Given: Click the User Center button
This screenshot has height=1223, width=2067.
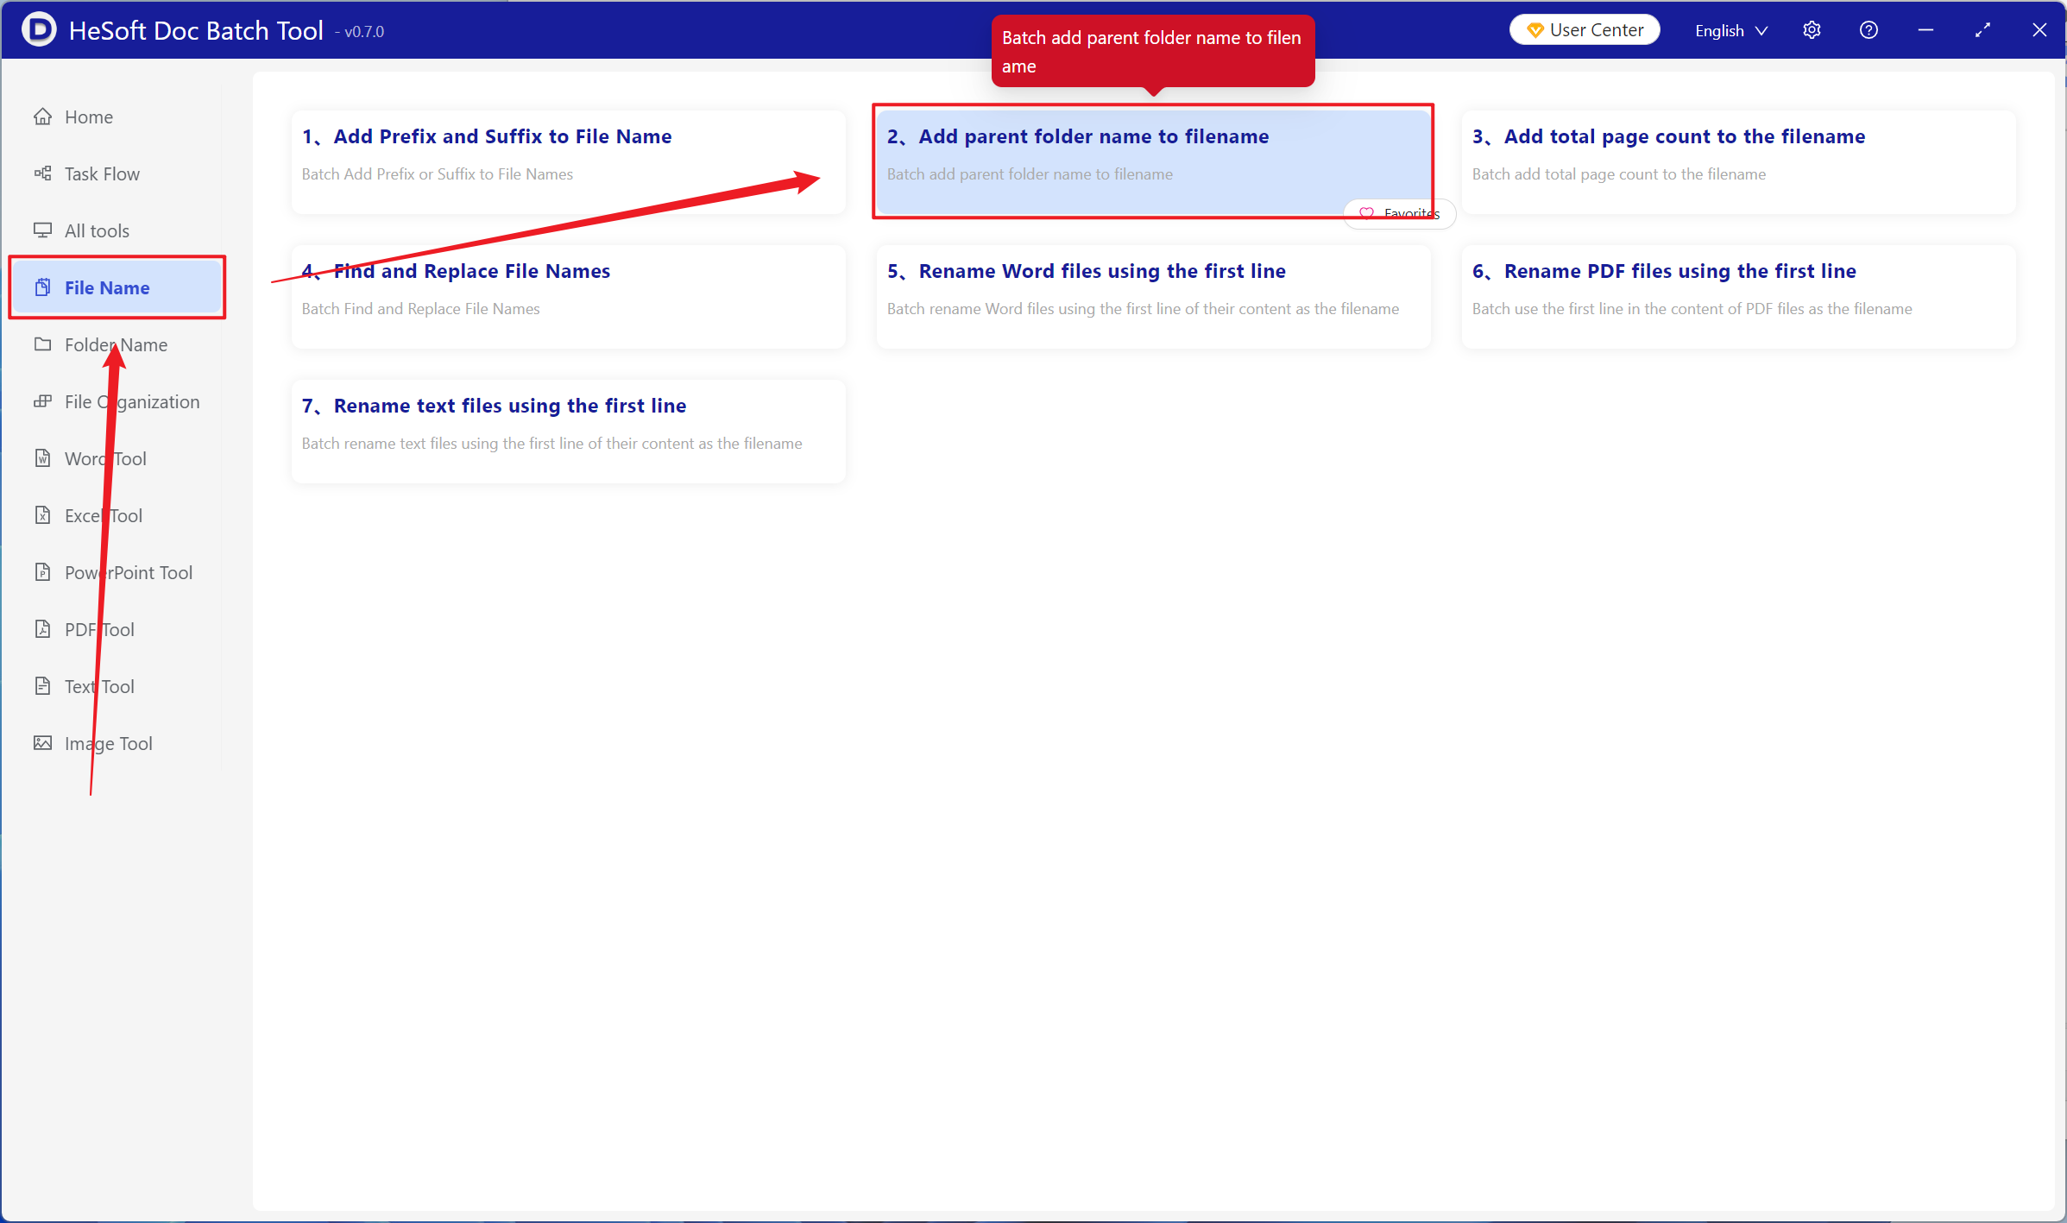Looking at the screenshot, I should 1584,30.
